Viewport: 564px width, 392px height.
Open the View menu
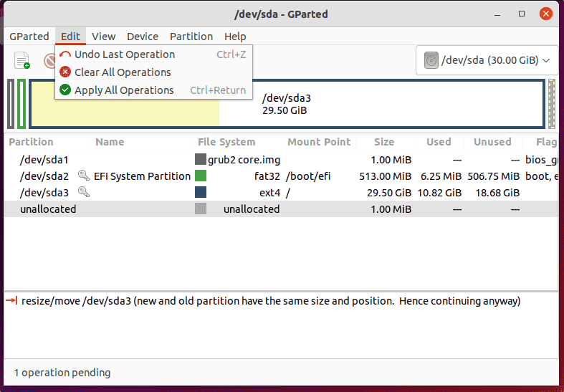point(103,37)
